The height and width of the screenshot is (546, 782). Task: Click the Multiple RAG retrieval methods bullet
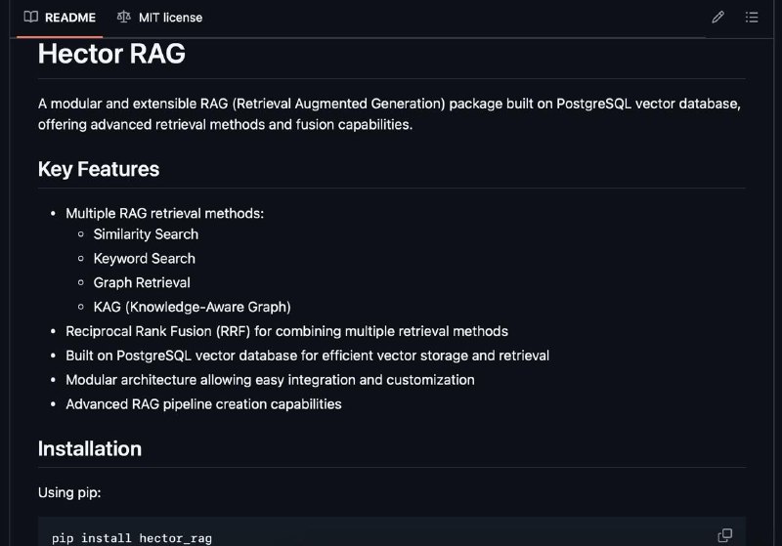coord(164,213)
